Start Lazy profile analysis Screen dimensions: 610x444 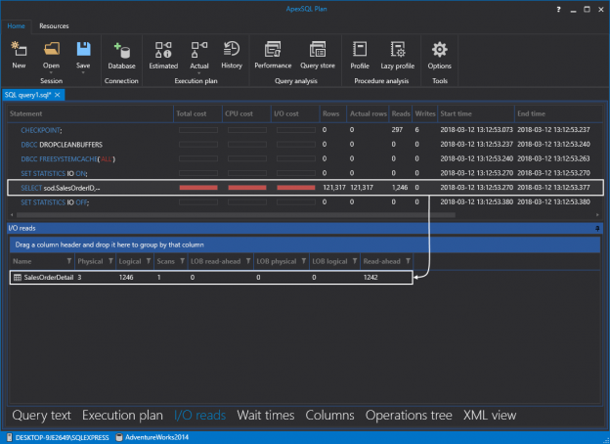397,56
